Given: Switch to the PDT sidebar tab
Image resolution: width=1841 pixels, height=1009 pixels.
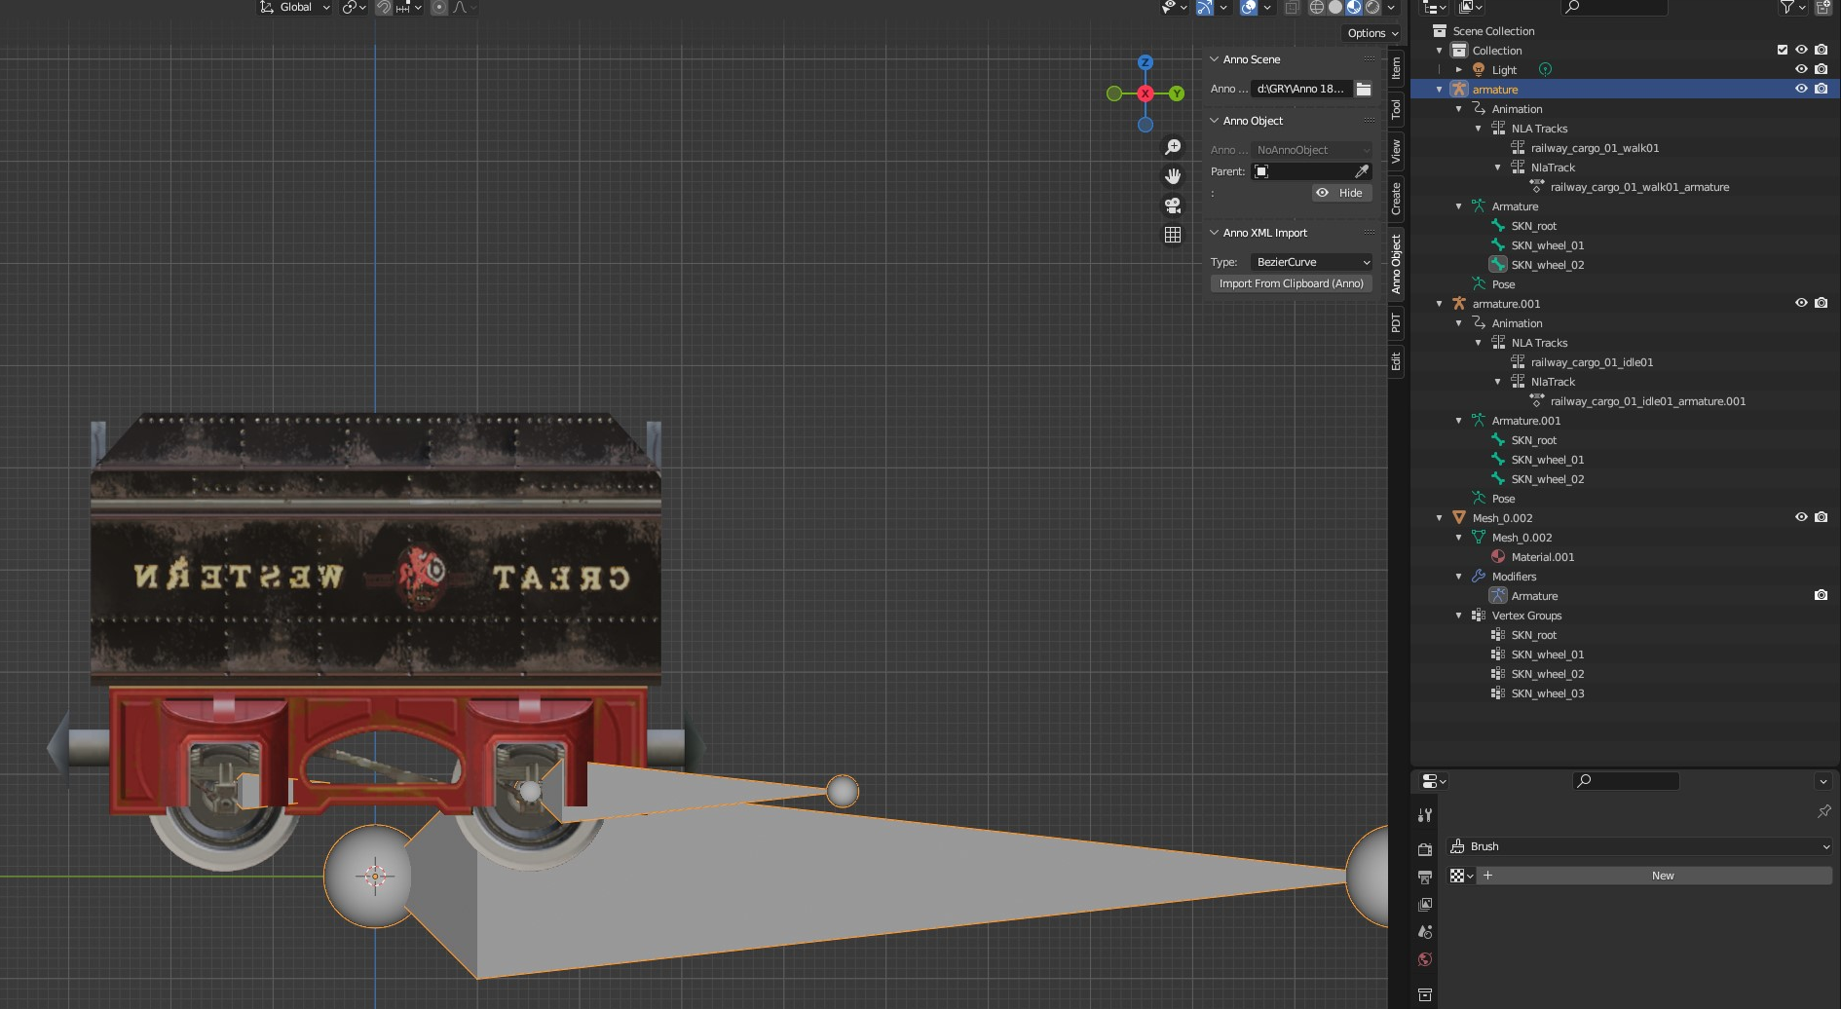Looking at the screenshot, I should 1396,322.
